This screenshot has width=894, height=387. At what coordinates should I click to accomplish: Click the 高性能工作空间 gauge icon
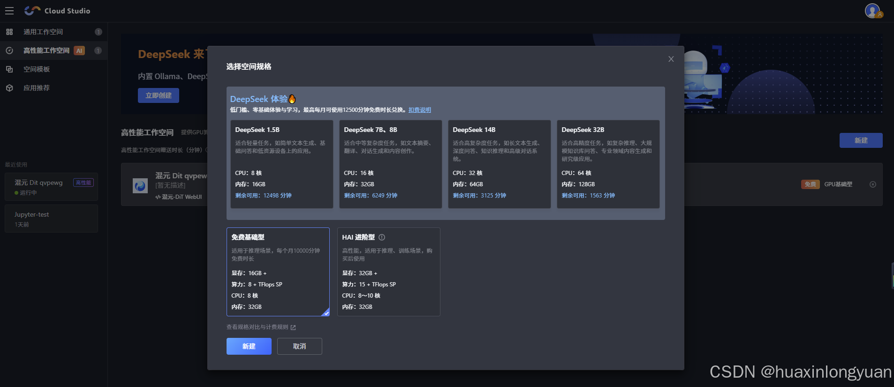point(9,51)
